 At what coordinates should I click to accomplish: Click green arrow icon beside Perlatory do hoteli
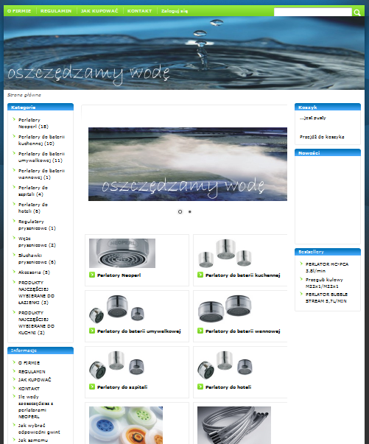tap(200, 387)
